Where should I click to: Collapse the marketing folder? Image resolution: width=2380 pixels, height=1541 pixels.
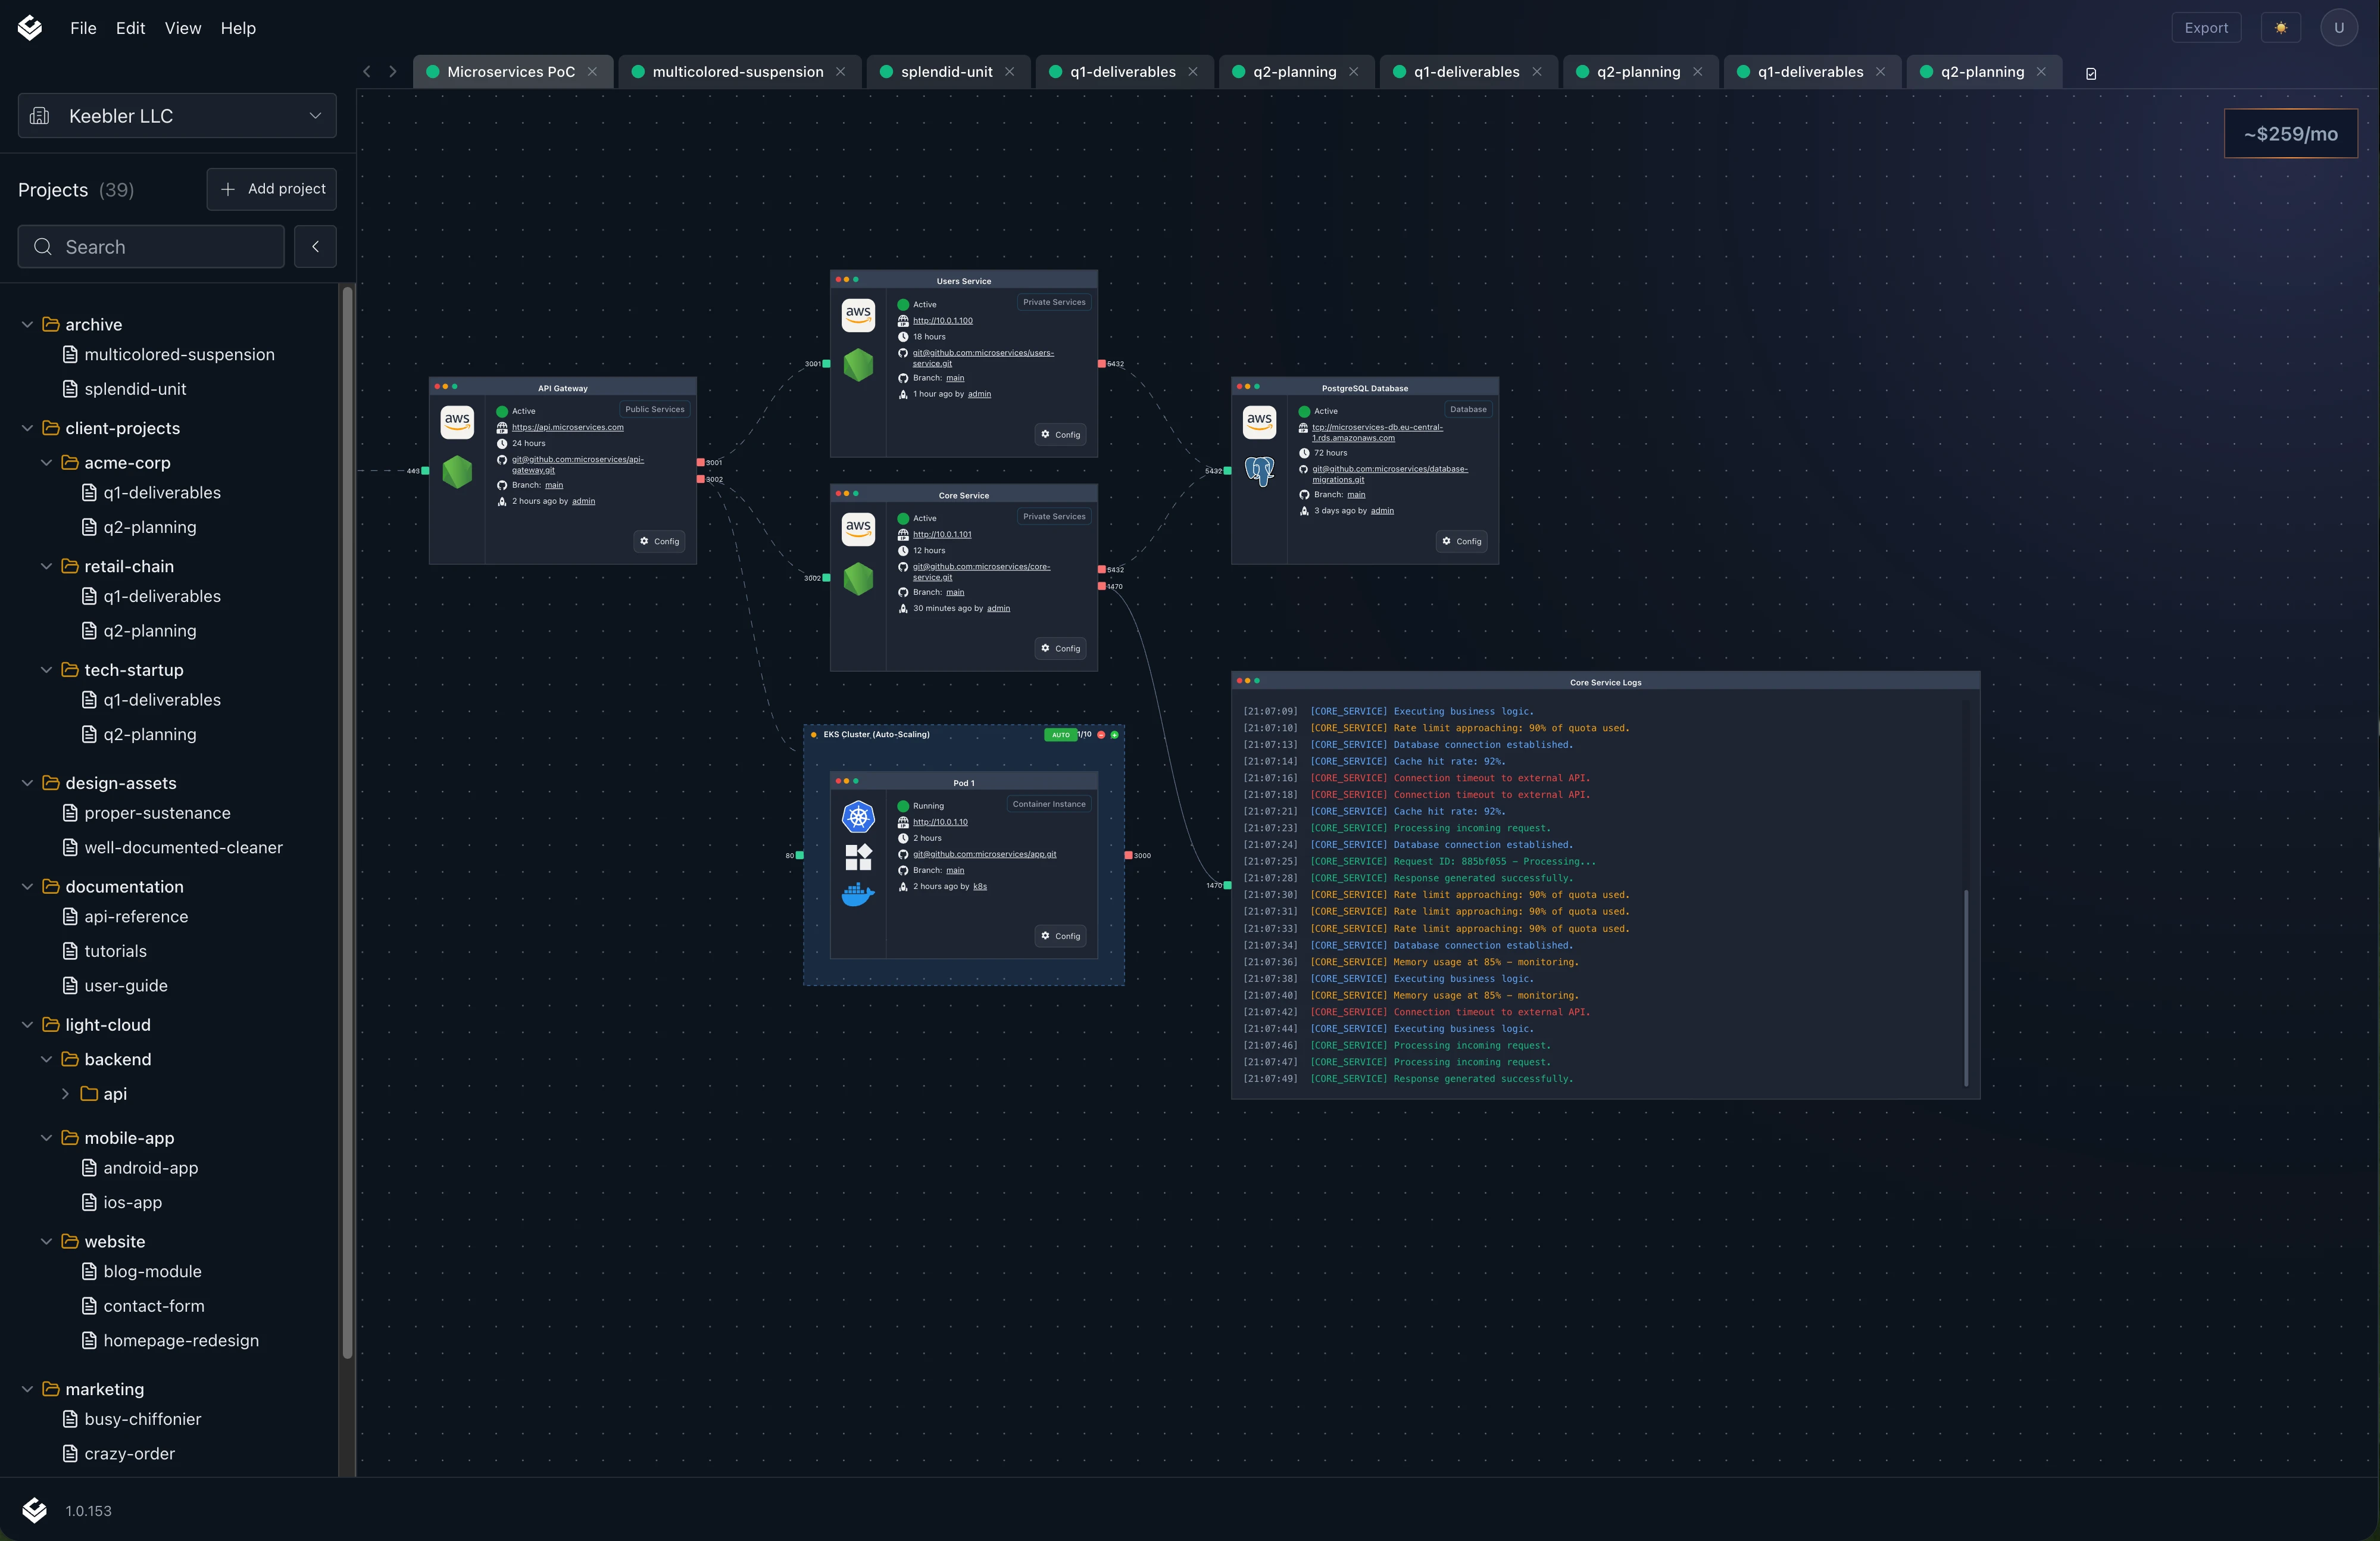click(x=27, y=1389)
